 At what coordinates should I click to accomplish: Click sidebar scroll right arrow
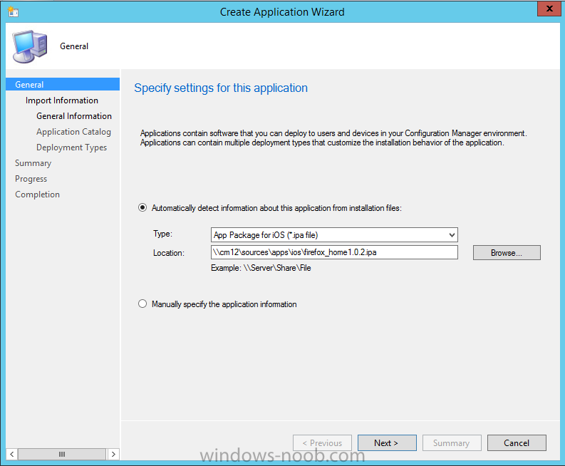(113, 454)
